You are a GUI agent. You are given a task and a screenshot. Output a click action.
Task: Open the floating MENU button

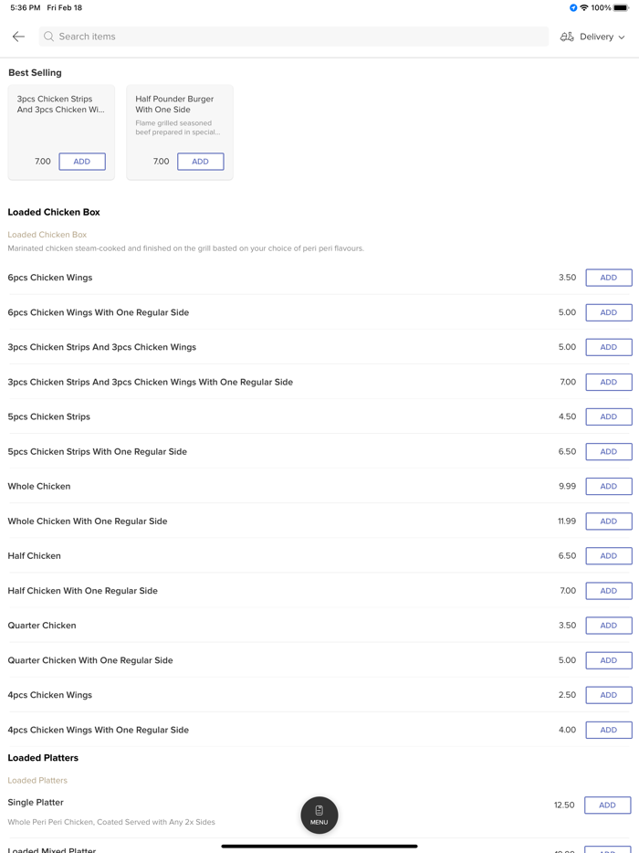pyautogui.click(x=319, y=815)
